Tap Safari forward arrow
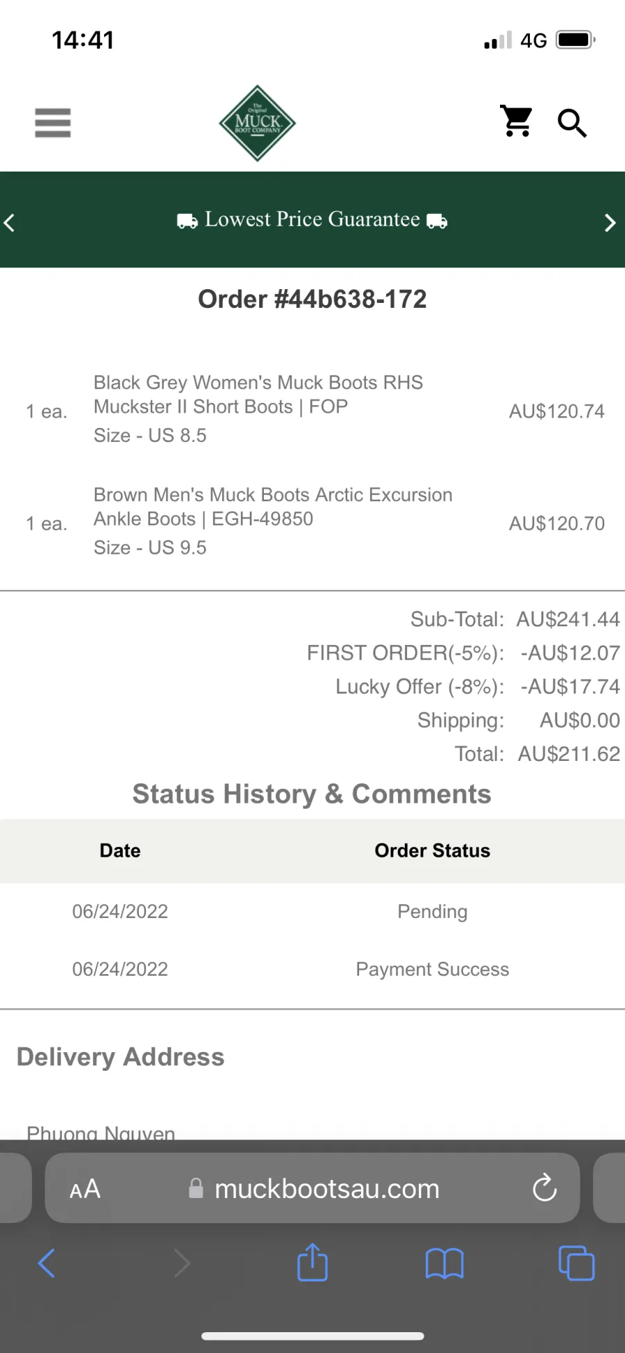Viewport: 625px width, 1353px height. [x=181, y=1263]
